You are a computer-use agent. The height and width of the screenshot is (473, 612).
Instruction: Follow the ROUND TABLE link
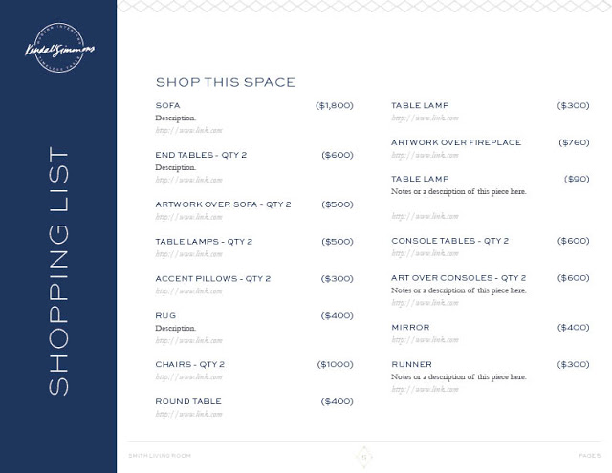(x=188, y=415)
